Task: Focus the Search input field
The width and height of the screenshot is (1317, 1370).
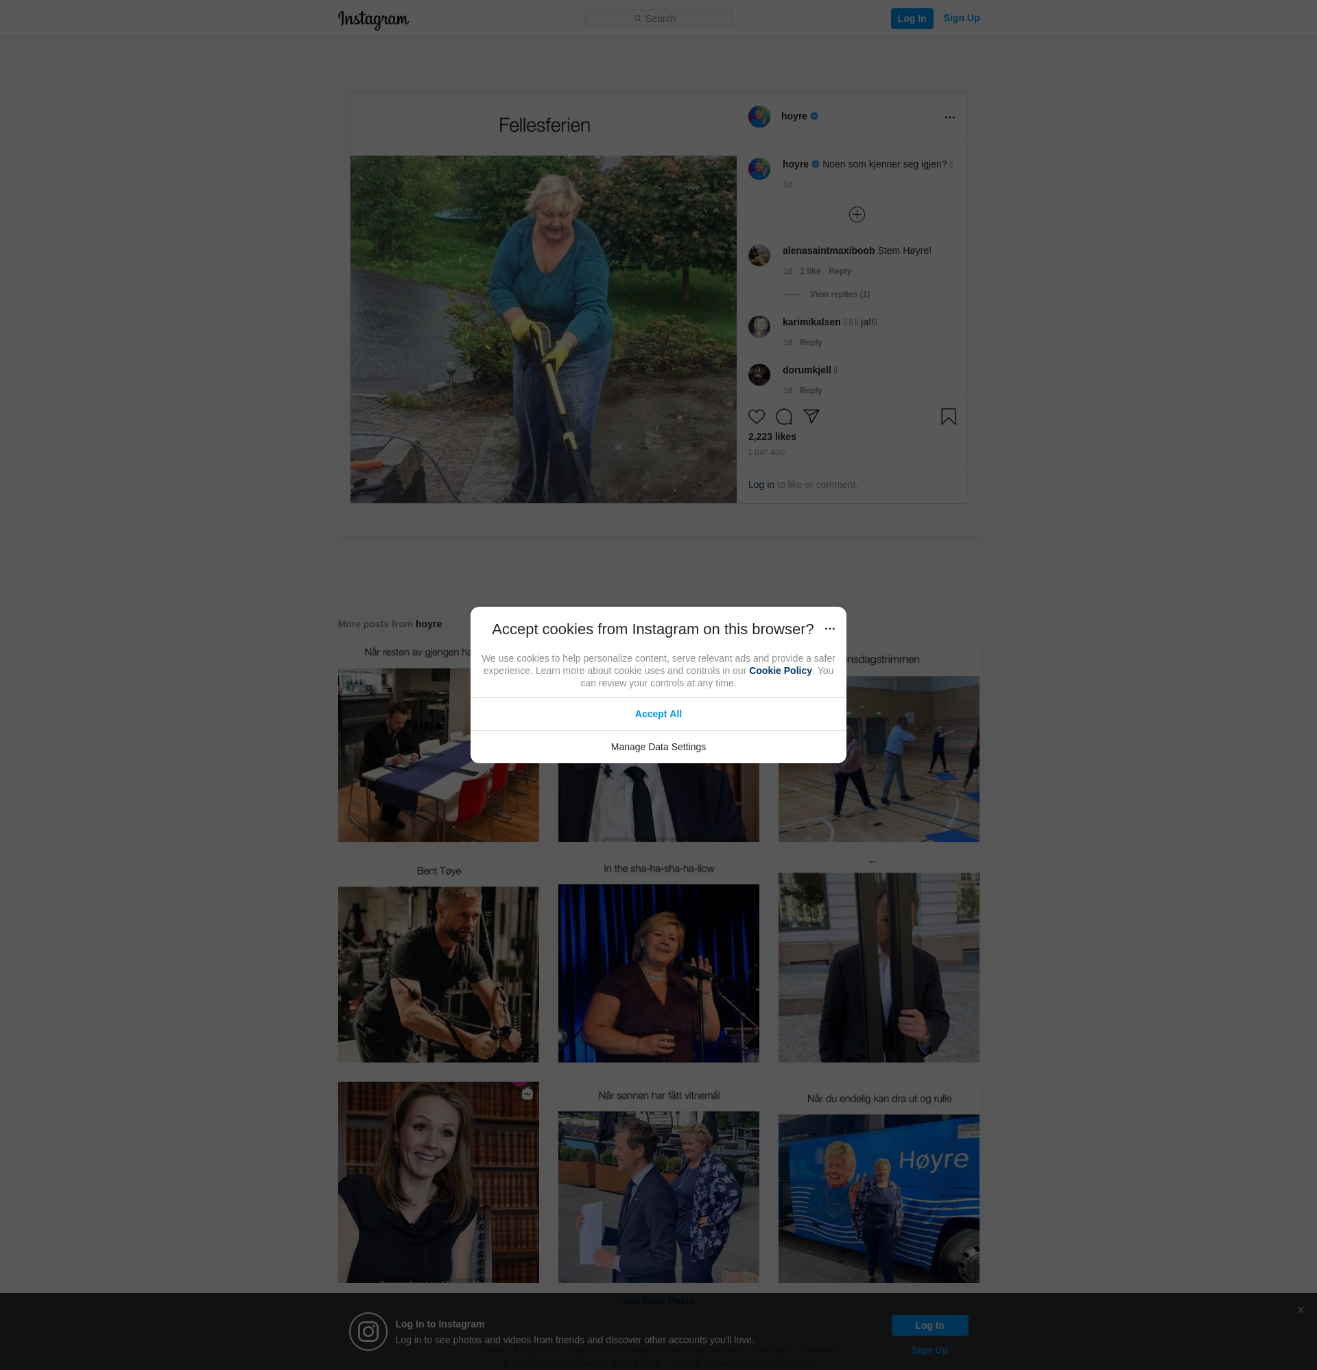Action: tap(658, 18)
